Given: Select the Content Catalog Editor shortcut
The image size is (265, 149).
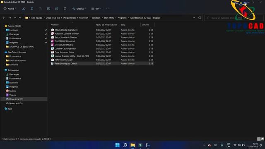Looking at the screenshot, I should pos(102,48).
